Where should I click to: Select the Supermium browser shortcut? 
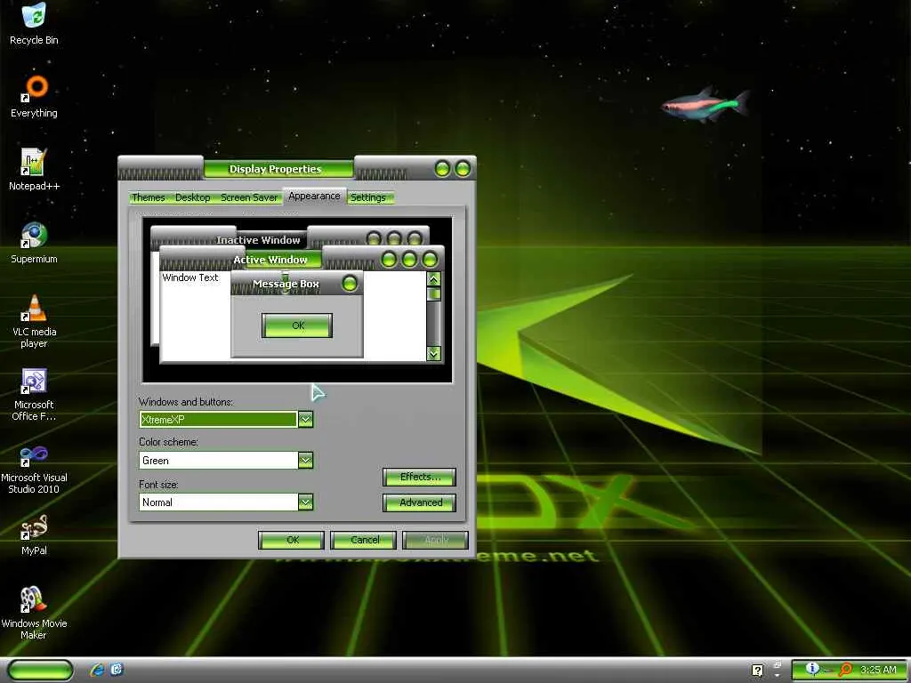34,242
